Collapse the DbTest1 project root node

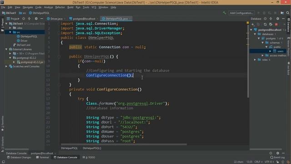pos(6,24)
